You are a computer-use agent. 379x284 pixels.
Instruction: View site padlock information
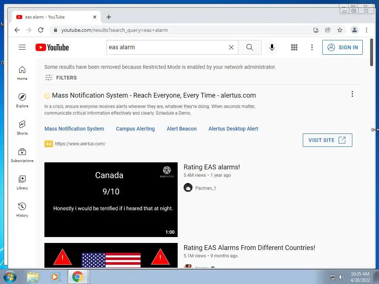pyautogui.click(x=56, y=30)
